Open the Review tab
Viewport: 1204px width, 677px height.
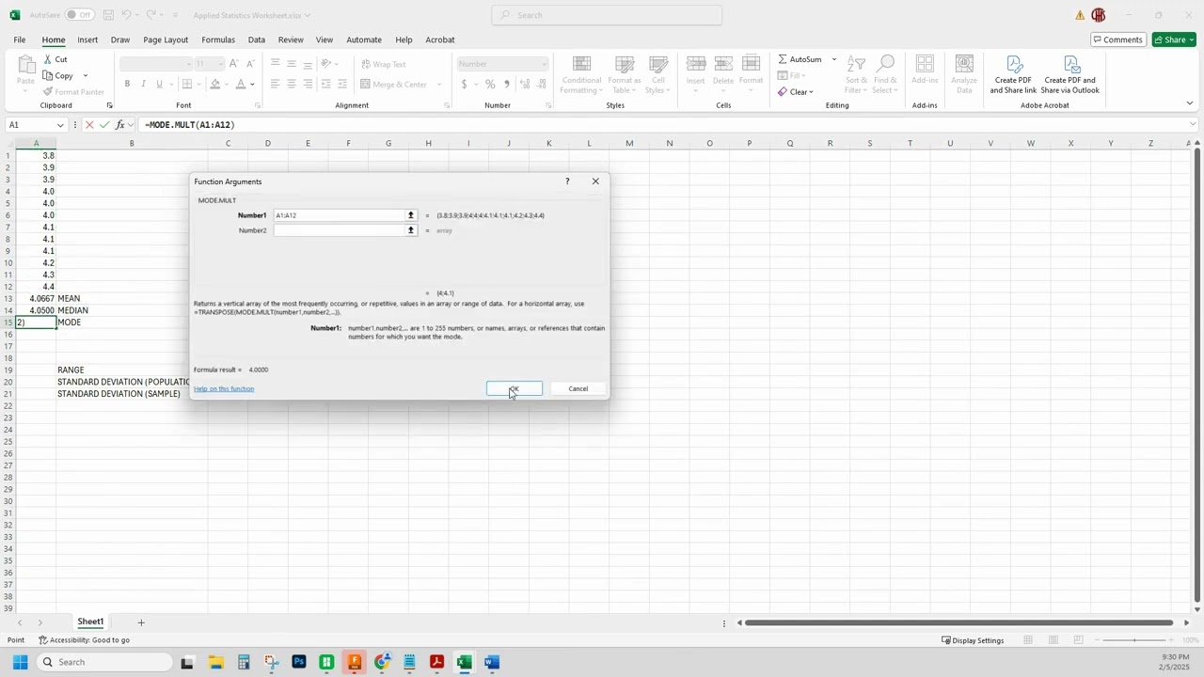291,39
